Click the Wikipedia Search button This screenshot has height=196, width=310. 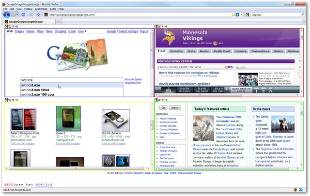(174, 108)
